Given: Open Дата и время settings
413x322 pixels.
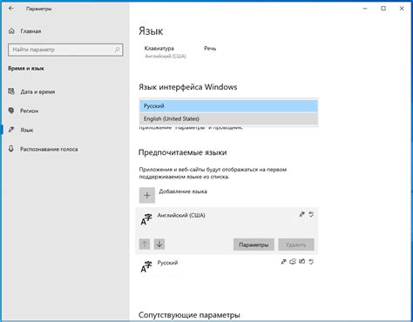Looking at the screenshot, I should tap(37, 92).
